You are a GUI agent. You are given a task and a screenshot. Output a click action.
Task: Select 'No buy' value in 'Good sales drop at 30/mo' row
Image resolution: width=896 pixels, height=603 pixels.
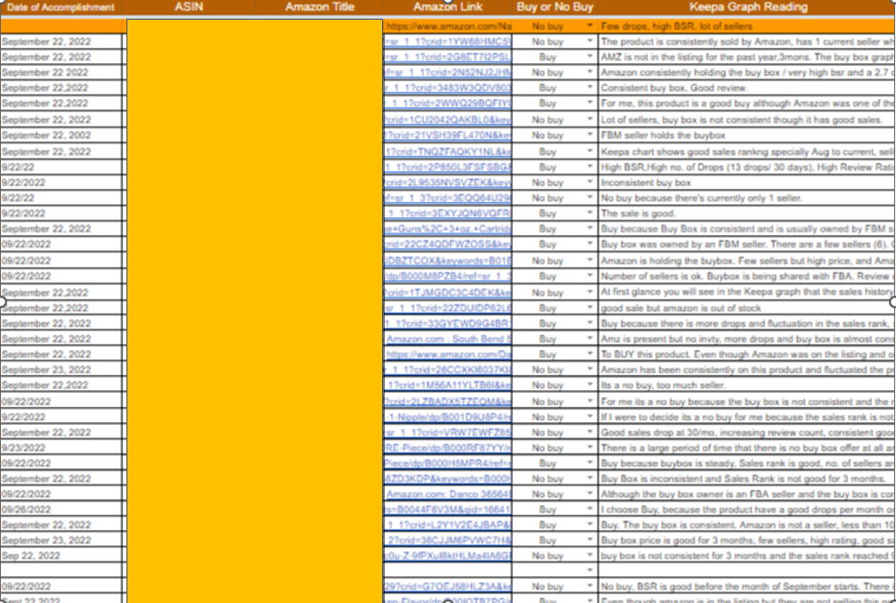[x=548, y=432]
